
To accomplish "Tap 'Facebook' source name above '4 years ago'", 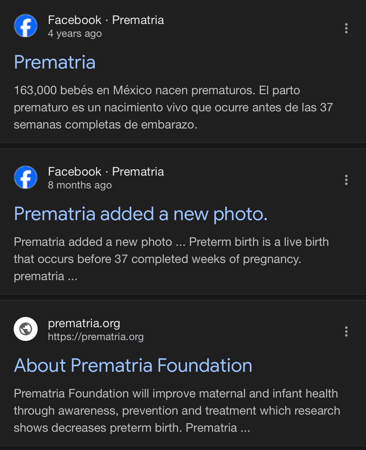I will click(x=75, y=20).
